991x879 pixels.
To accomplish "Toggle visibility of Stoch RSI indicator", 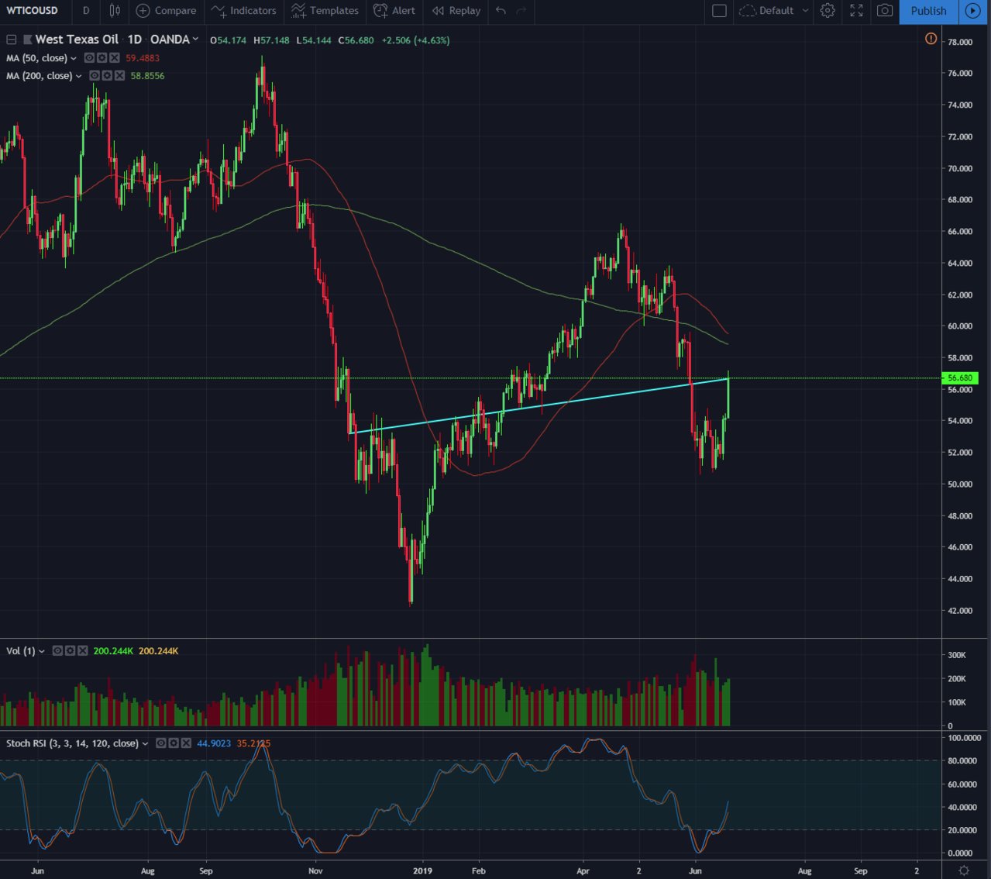I will click(x=160, y=743).
